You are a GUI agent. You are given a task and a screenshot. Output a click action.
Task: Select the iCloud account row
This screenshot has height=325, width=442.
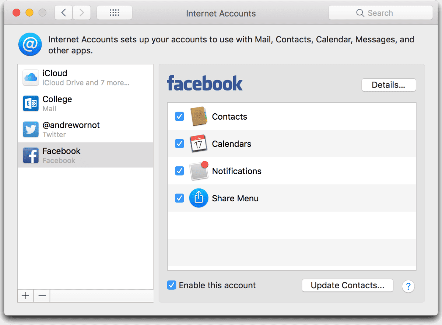point(85,78)
